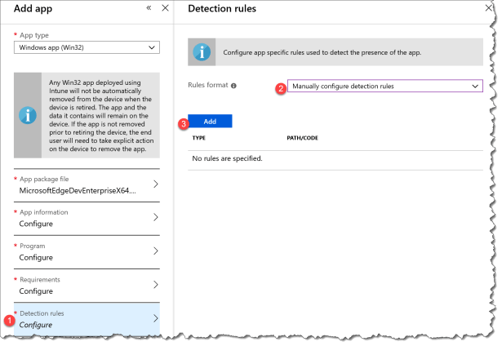This screenshot has height=346, width=502.
Task: Close the Add app pane
Action: pos(165,8)
